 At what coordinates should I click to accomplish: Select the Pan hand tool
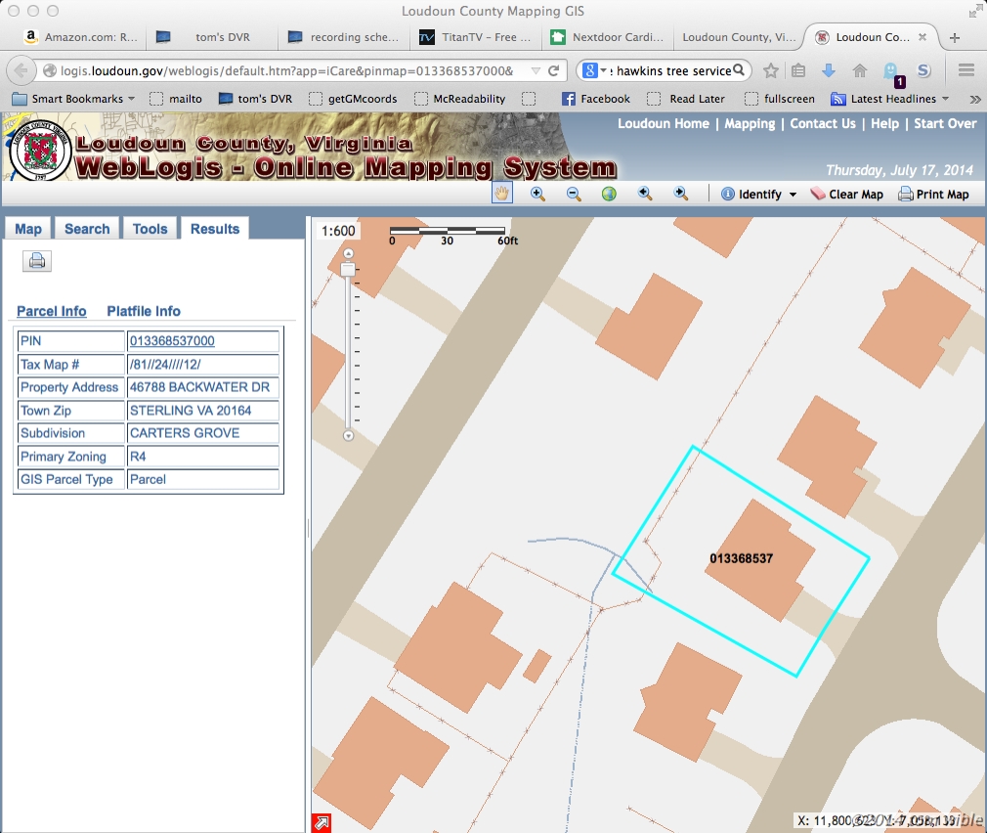coord(501,194)
